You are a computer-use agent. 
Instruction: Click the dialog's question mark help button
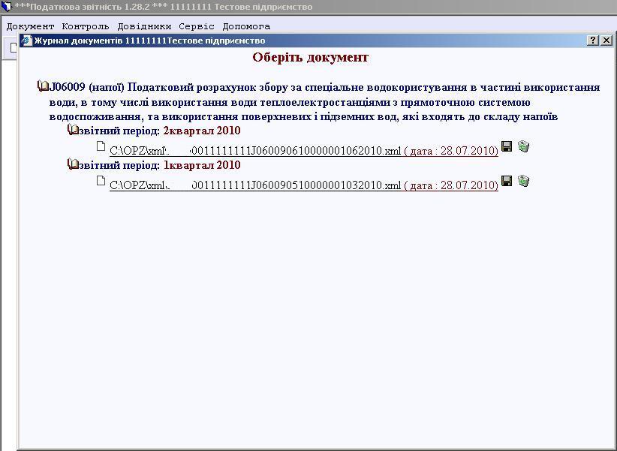pyautogui.click(x=592, y=41)
